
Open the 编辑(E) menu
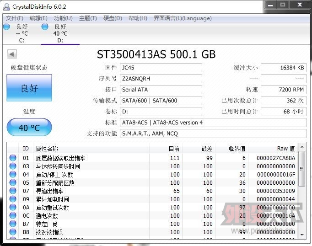tap(38, 18)
